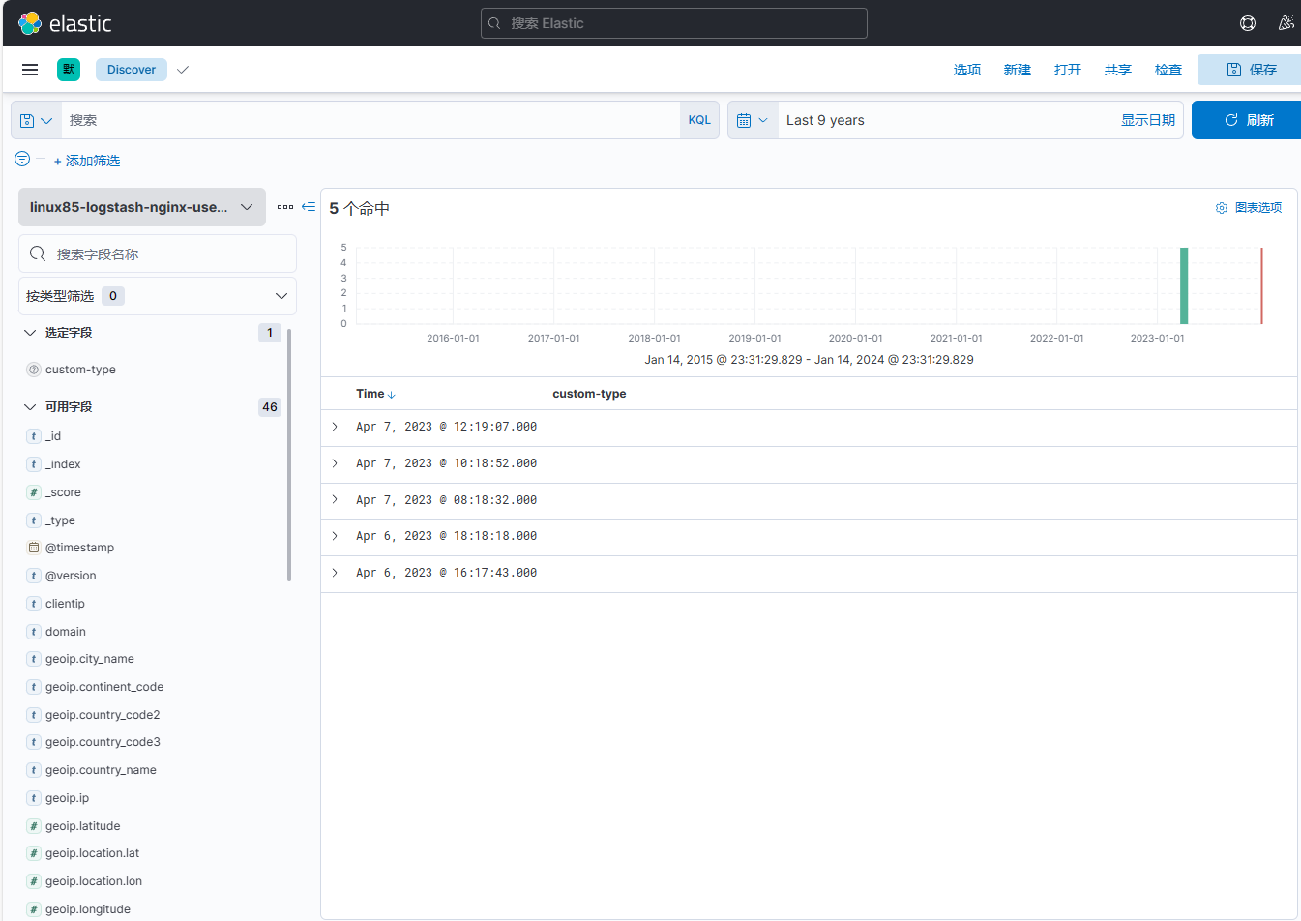Open the hamburger navigation menu
Viewport: 1301px width, 921px height.
coord(30,70)
